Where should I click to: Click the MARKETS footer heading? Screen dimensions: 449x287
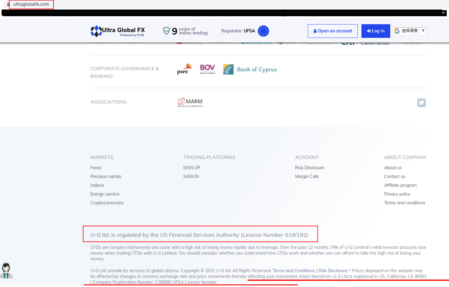click(102, 157)
